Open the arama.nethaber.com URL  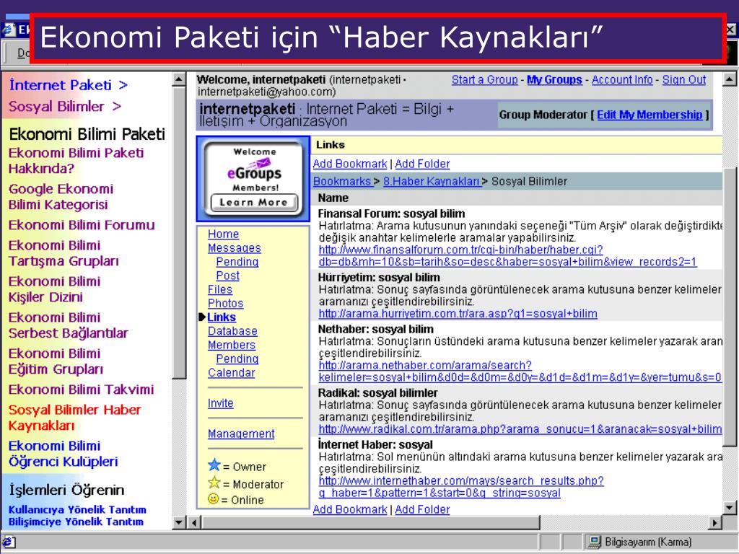[x=520, y=371]
